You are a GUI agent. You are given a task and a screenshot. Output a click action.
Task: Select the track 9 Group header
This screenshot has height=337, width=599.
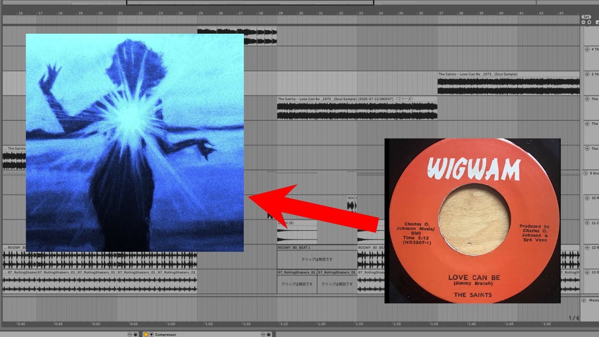[x=593, y=173]
